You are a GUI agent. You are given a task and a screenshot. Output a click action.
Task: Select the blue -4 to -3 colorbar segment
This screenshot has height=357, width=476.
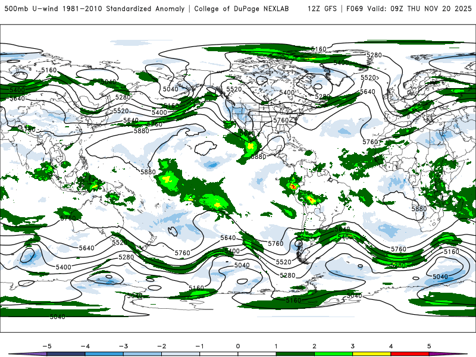point(104,354)
